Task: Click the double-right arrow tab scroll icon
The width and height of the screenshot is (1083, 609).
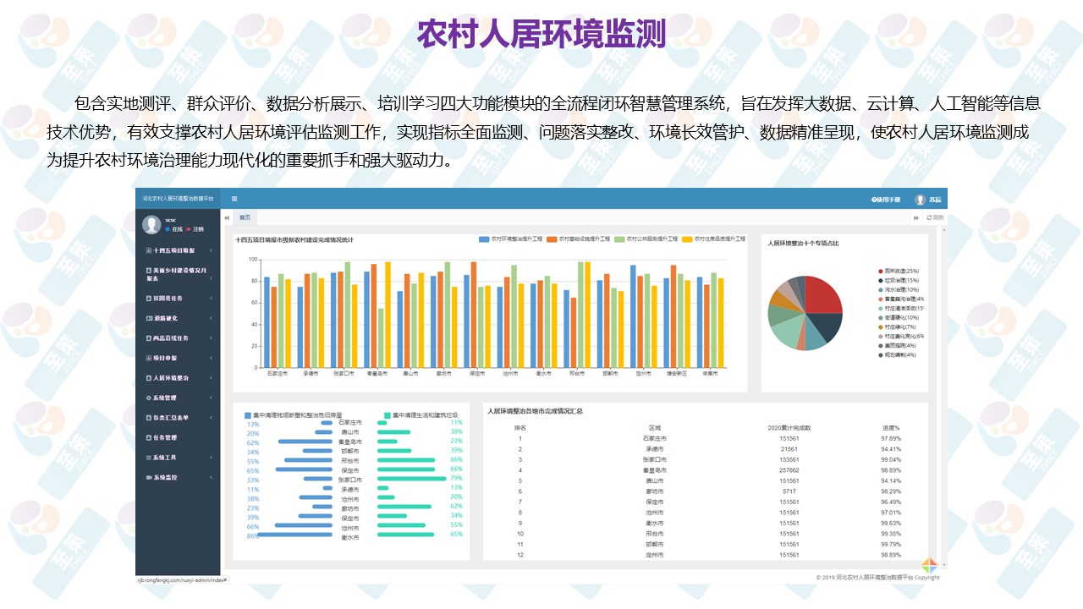Action: (x=915, y=217)
